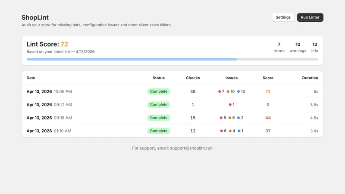Click Complete badge in 09:21 AM row

(159, 105)
